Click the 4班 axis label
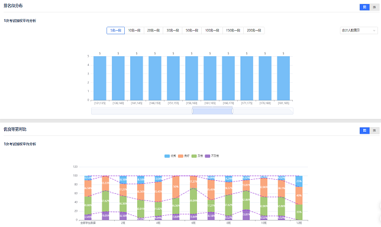The height and width of the screenshot is (227, 381). pyautogui.click(x=158, y=223)
